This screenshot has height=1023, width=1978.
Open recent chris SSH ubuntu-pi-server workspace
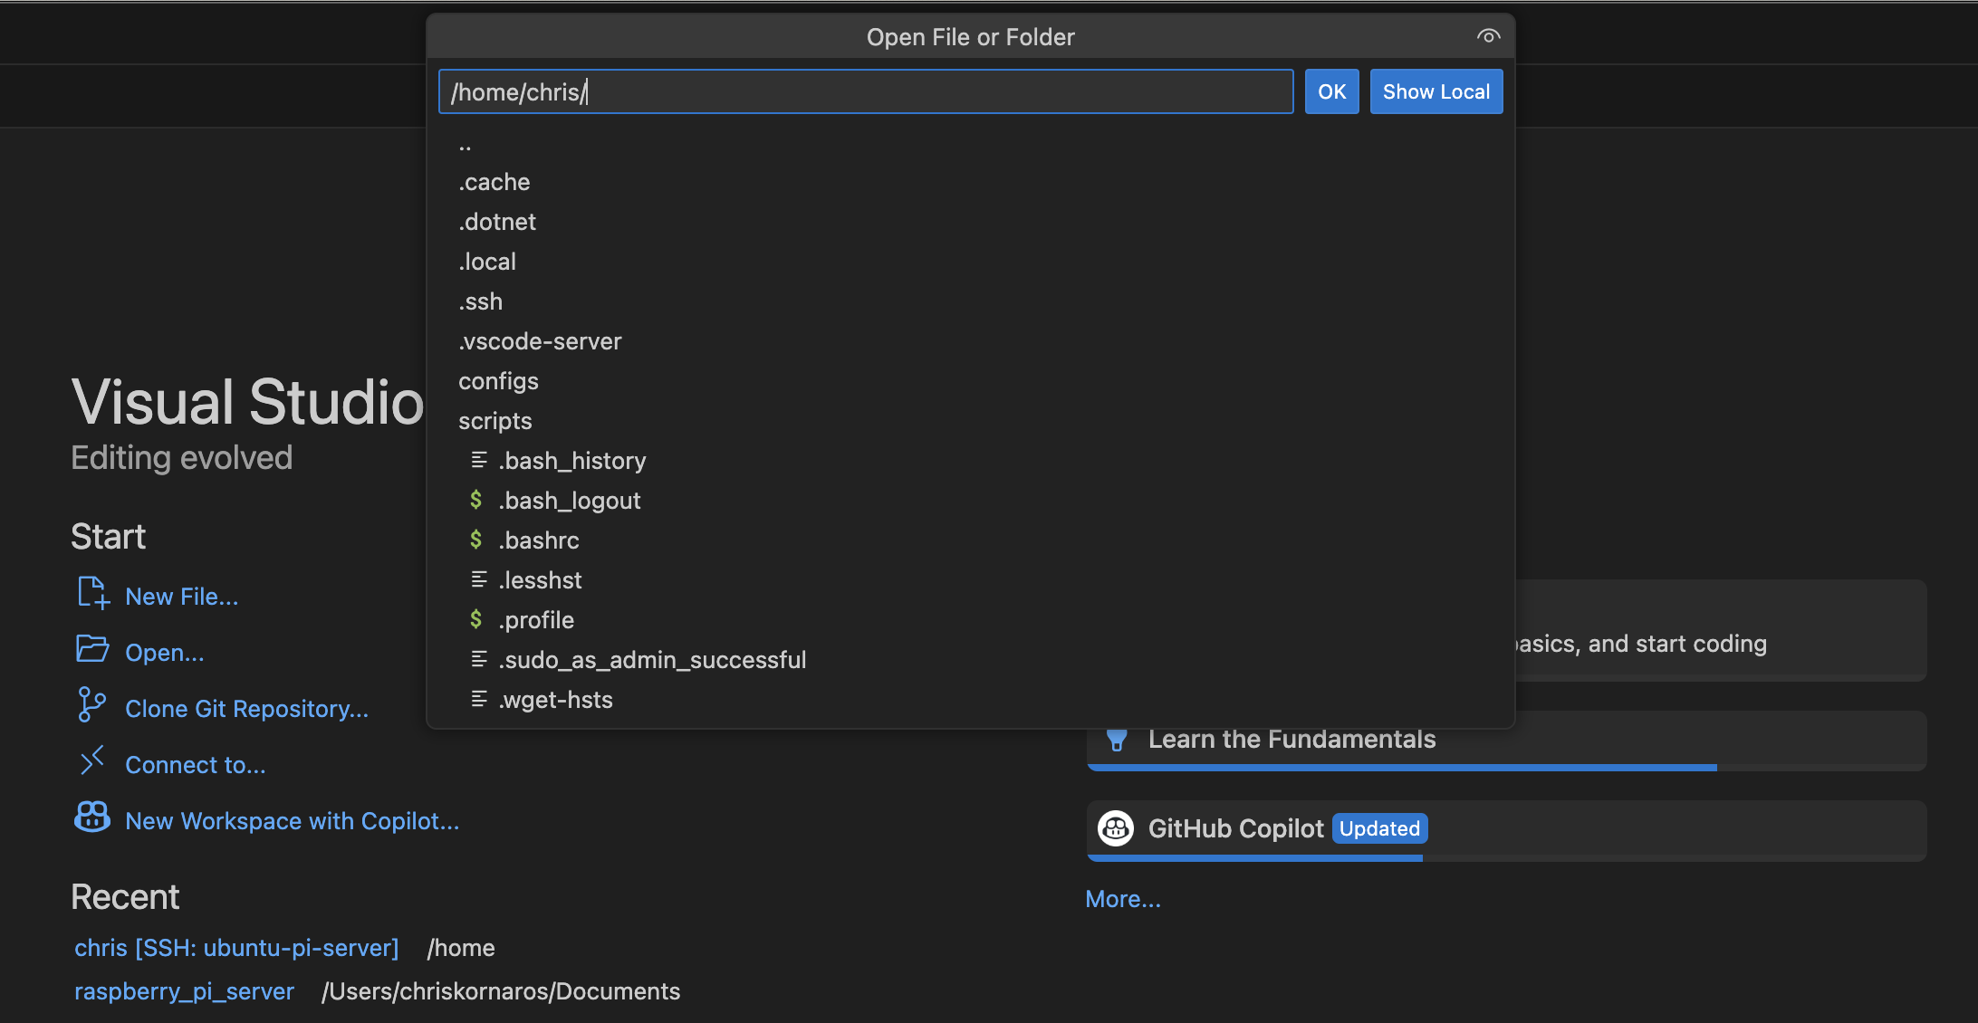click(x=236, y=948)
